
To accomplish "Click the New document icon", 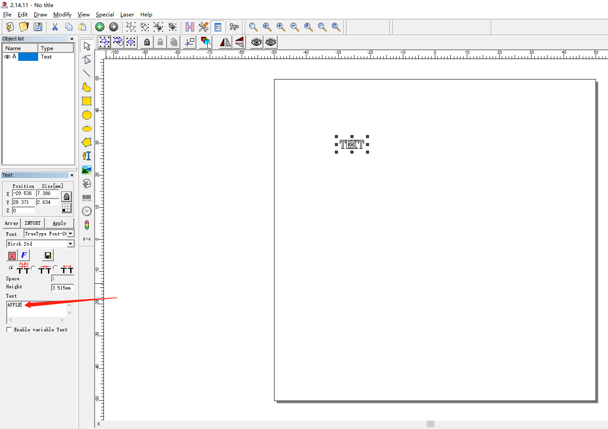I will click(x=9, y=27).
